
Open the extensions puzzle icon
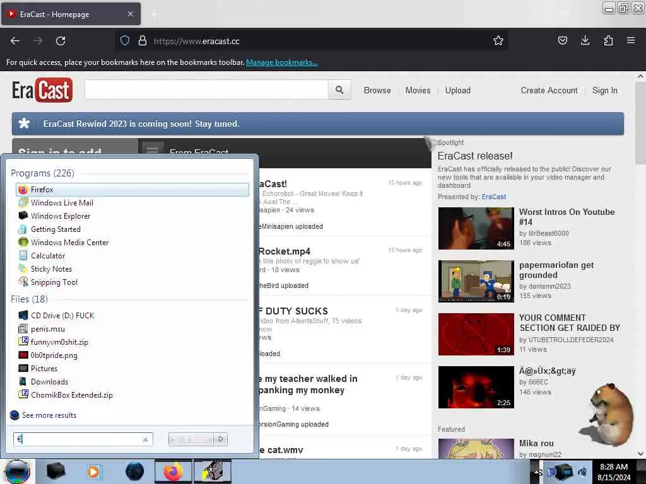(x=608, y=40)
